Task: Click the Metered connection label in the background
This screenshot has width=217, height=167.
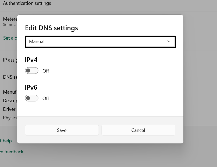Action: tap(10, 19)
